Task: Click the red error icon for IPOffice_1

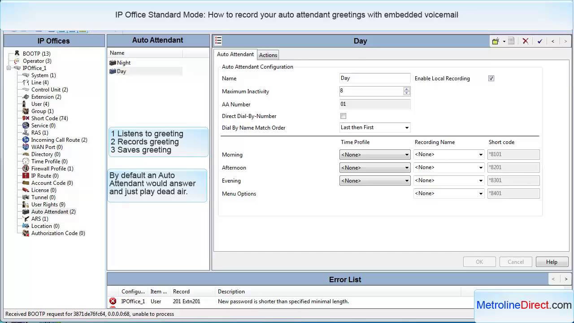Action: coord(113,301)
